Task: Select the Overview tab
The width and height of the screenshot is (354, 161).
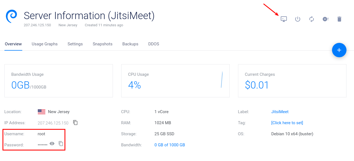Action: 13,44
